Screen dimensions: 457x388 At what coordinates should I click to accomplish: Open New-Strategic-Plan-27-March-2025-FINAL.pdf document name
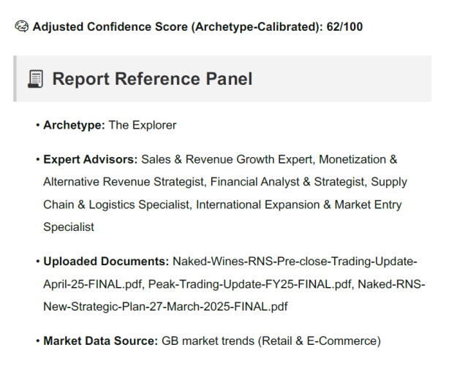pos(165,307)
